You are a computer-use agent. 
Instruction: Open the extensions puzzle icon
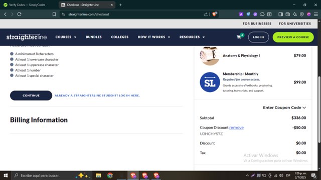[262, 14]
